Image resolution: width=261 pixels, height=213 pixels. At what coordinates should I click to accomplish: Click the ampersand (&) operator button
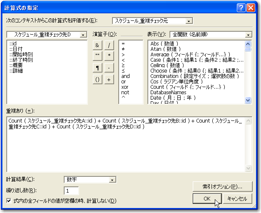(x=97, y=45)
